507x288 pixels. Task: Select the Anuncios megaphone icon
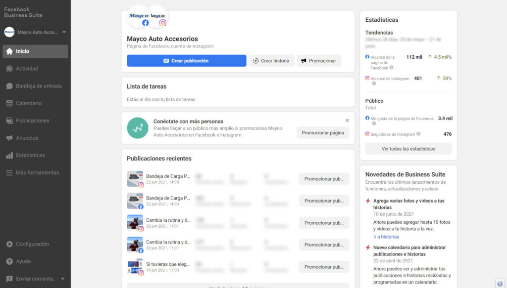(x=9, y=138)
